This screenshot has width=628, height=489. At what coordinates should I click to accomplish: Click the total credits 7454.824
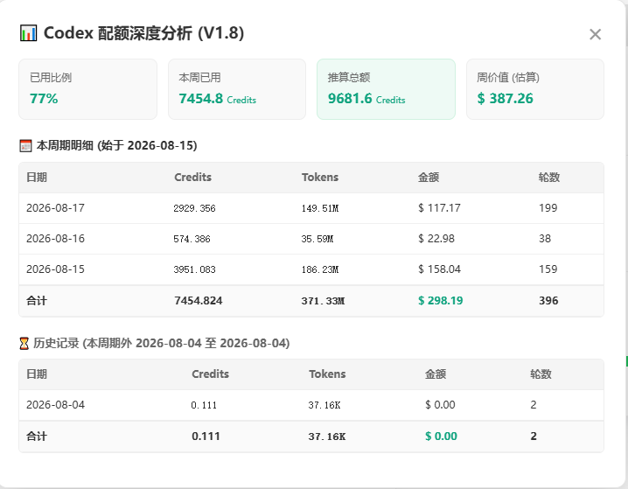pos(199,301)
